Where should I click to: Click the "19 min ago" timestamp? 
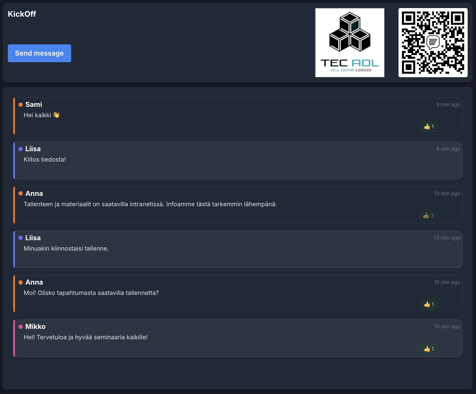coord(447,327)
